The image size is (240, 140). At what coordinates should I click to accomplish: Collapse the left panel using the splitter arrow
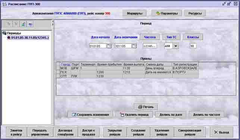53,21
